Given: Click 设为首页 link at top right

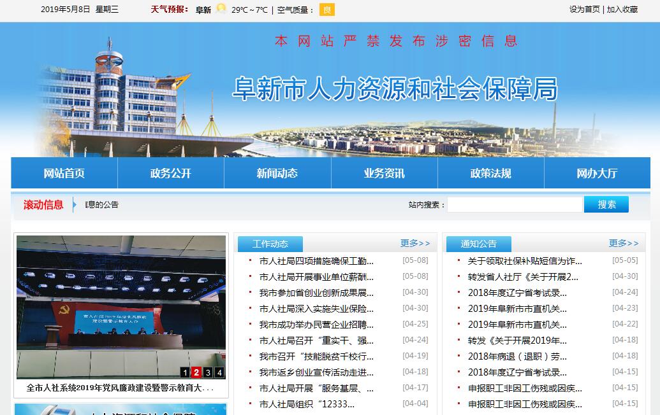Looking at the screenshot, I should 584,10.
